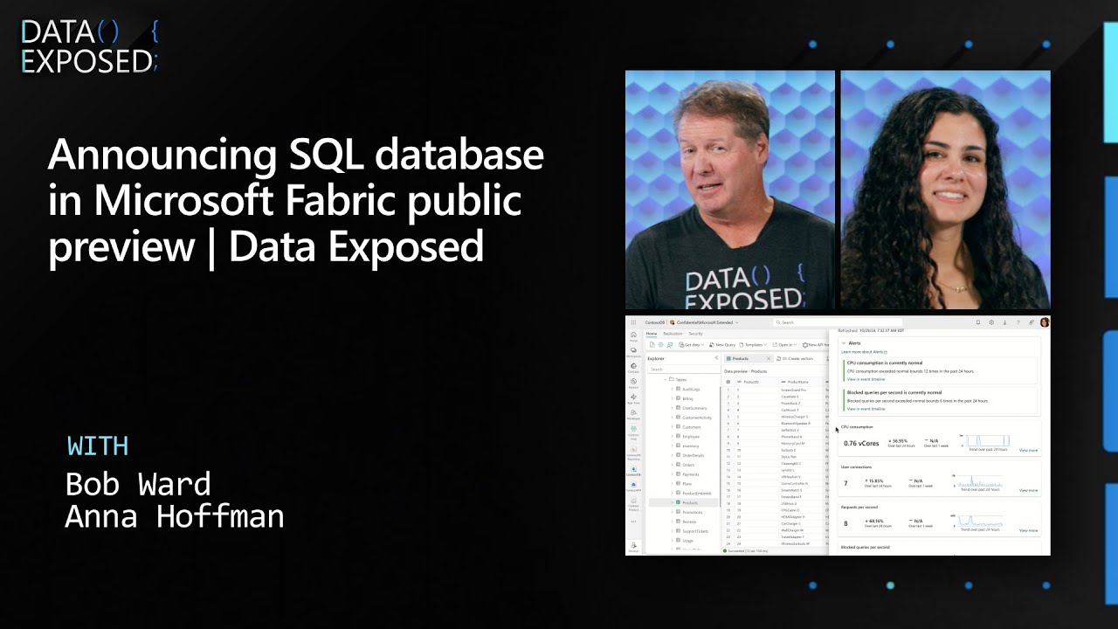Open Workloads in the left navigation rail

point(633,415)
